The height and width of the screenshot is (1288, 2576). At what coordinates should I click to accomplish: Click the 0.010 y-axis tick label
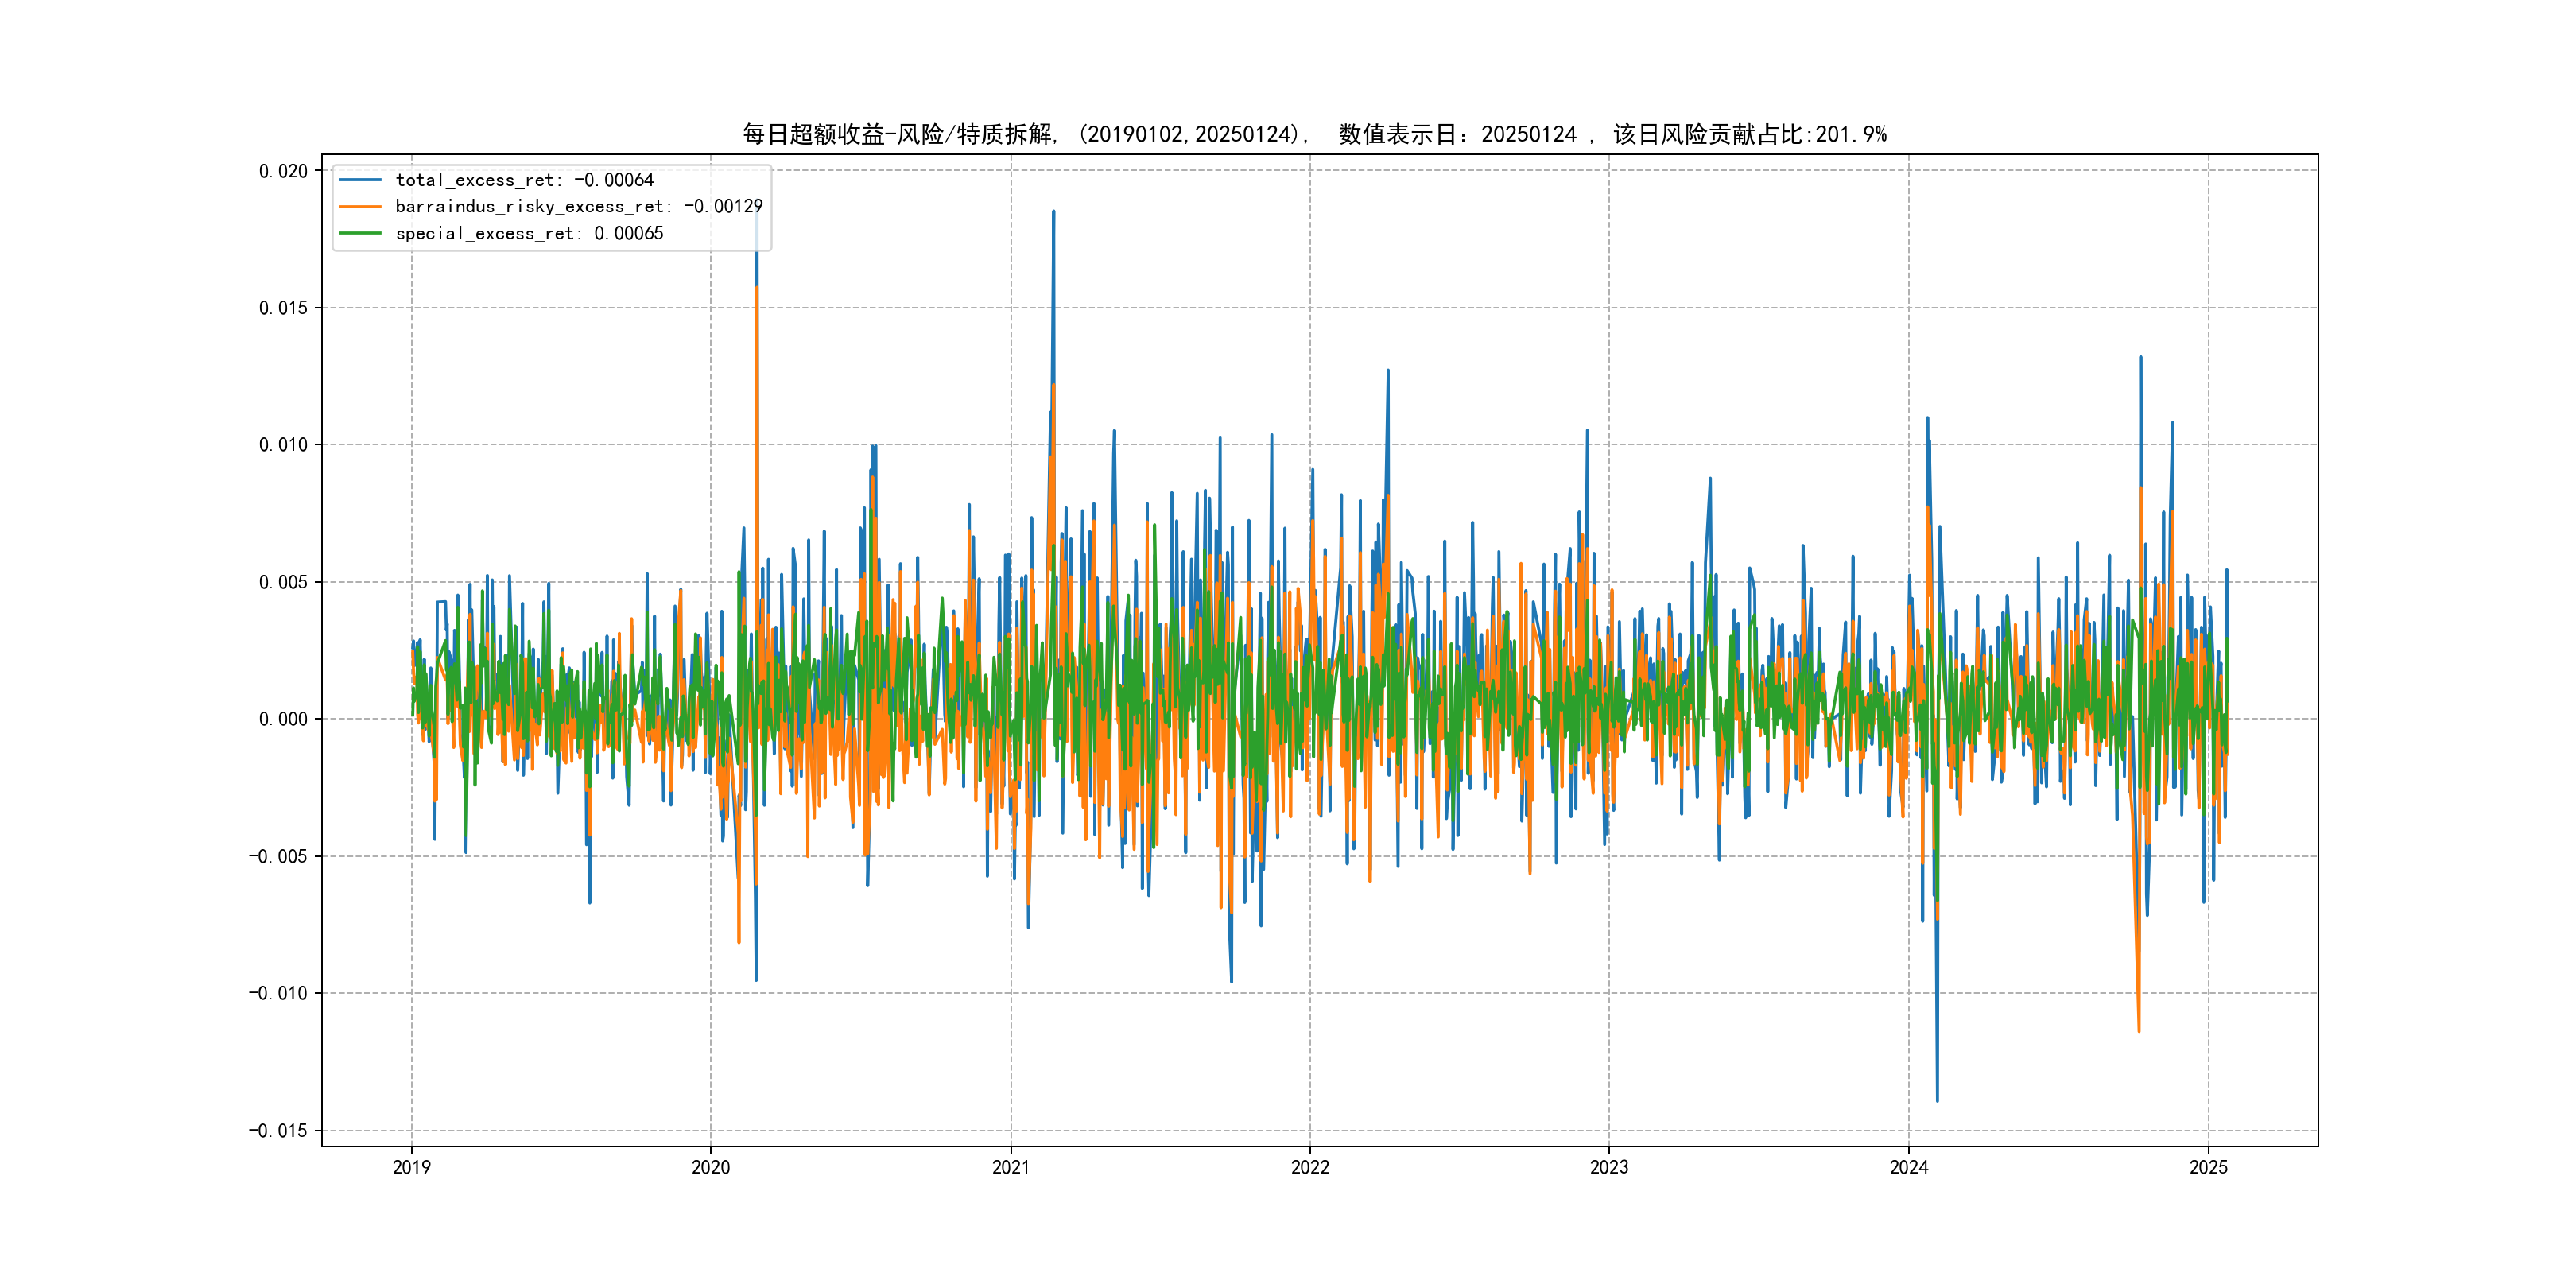tap(283, 445)
